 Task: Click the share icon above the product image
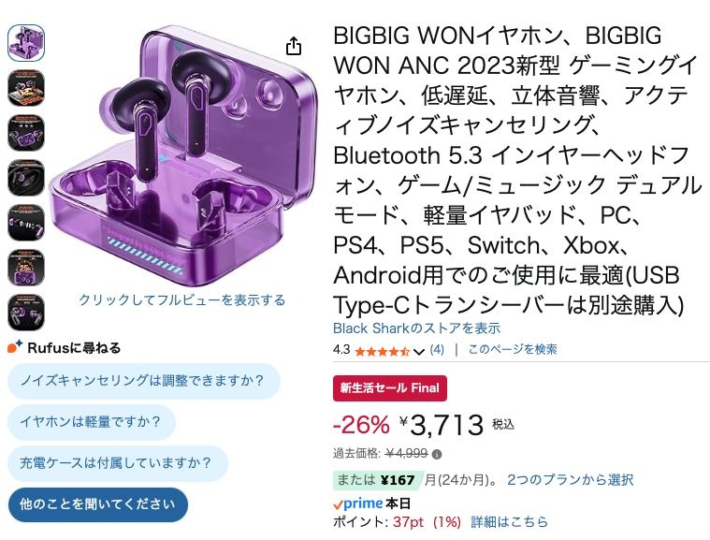click(294, 46)
